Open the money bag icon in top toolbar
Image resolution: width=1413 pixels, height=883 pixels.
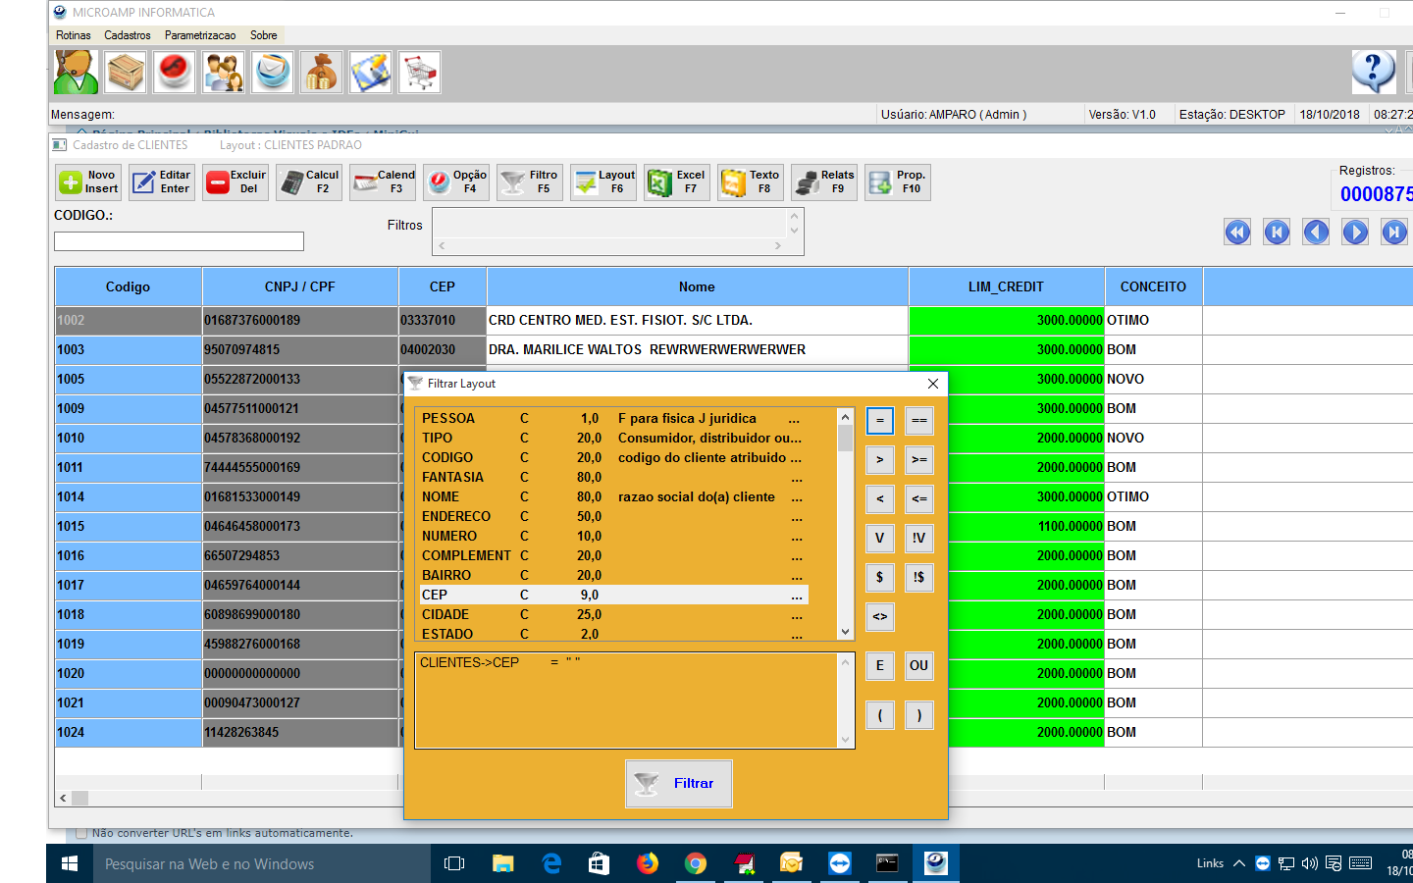click(x=322, y=73)
